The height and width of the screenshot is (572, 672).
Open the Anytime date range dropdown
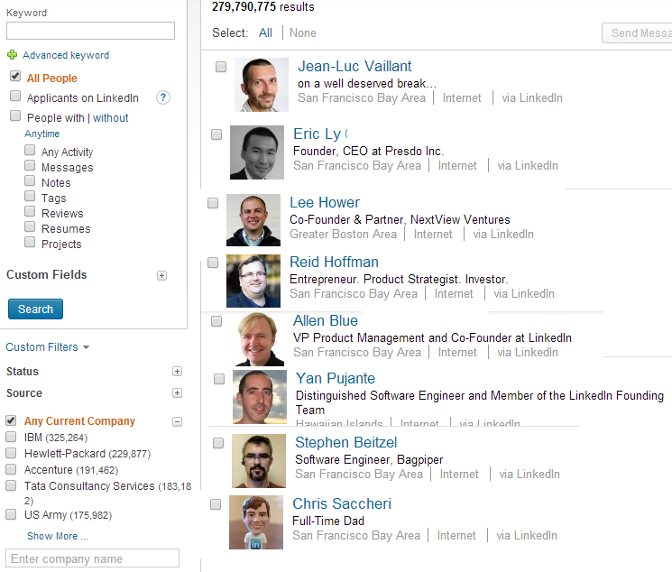(x=42, y=134)
